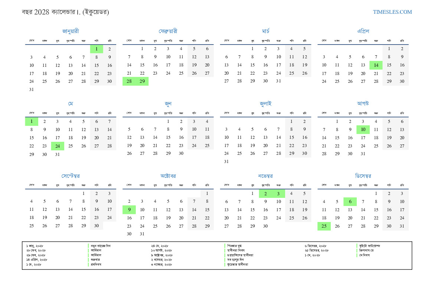The image size is (434, 307).
Task: Click highlighted 3 in নভেম্বর
Action: 278,193
